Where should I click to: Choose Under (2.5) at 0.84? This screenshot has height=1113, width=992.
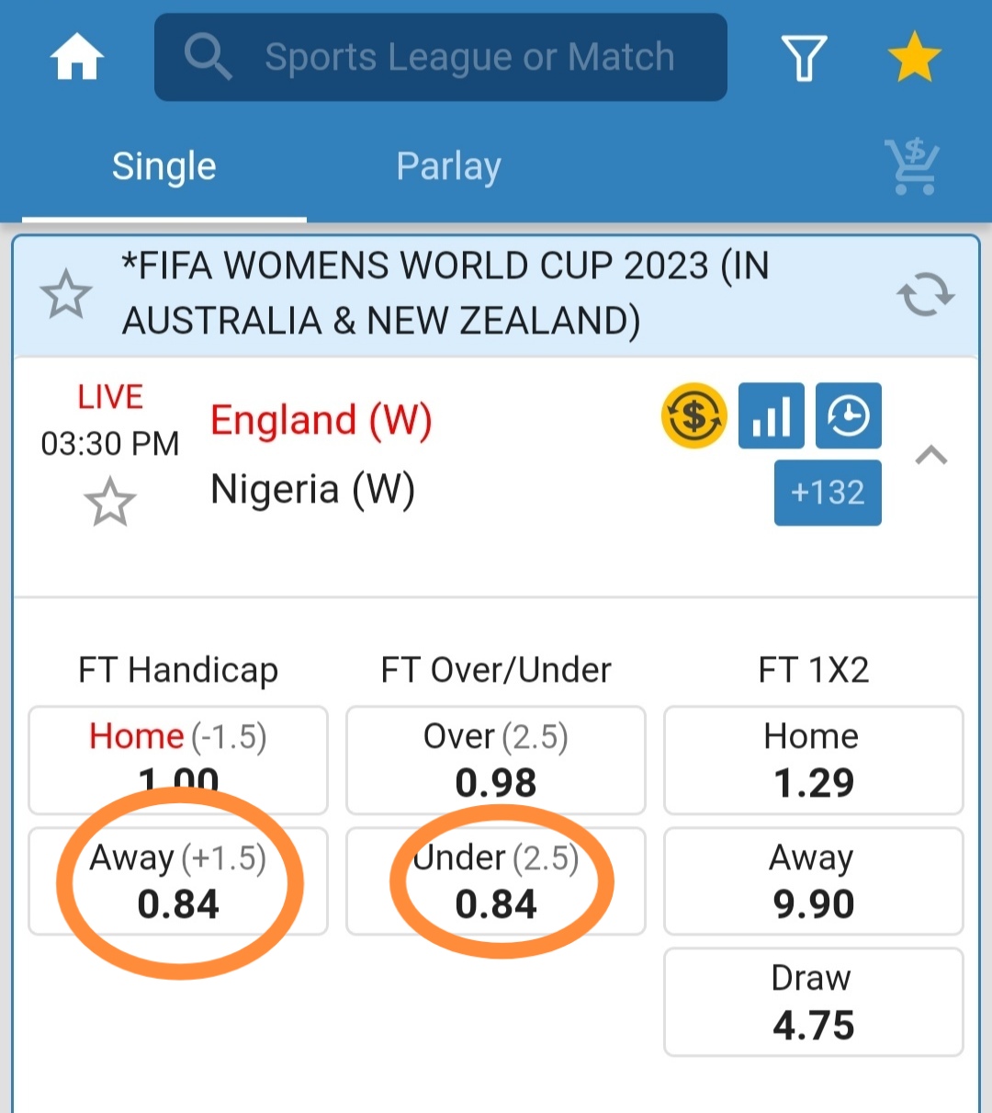pyautogui.click(x=496, y=881)
